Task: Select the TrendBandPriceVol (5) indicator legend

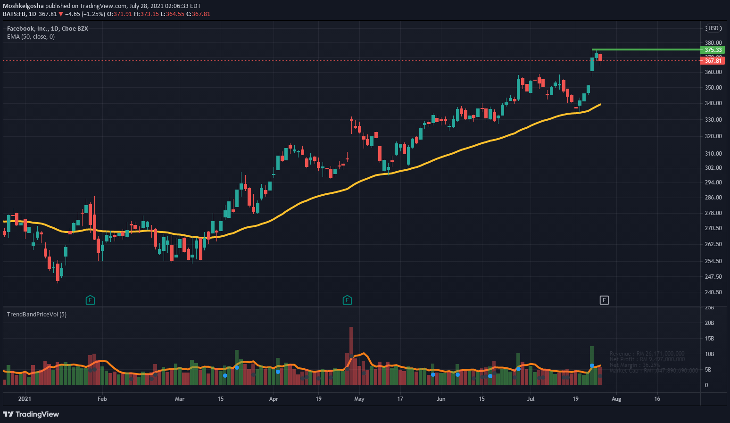Action: 37,314
